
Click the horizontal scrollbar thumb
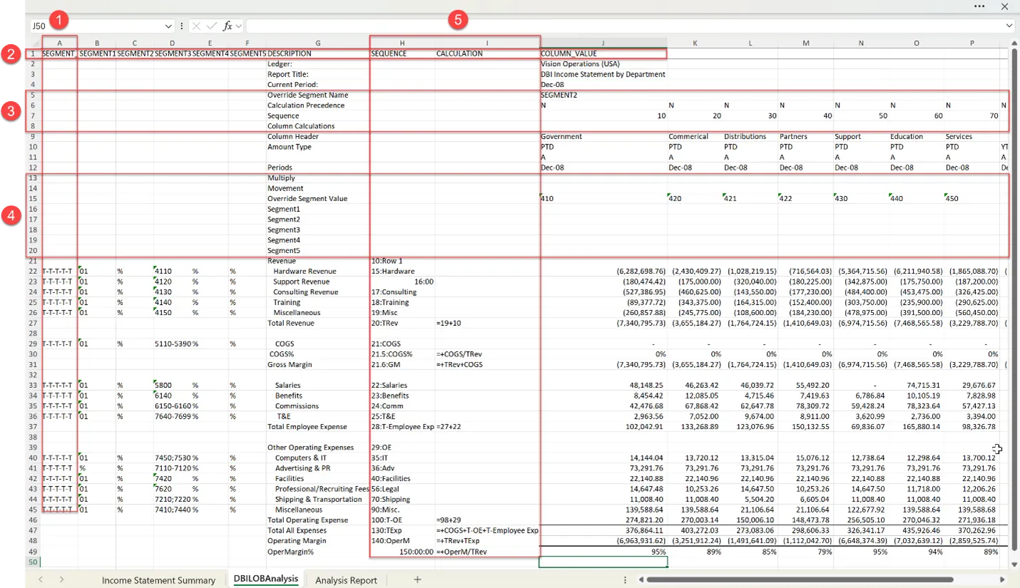(x=800, y=579)
